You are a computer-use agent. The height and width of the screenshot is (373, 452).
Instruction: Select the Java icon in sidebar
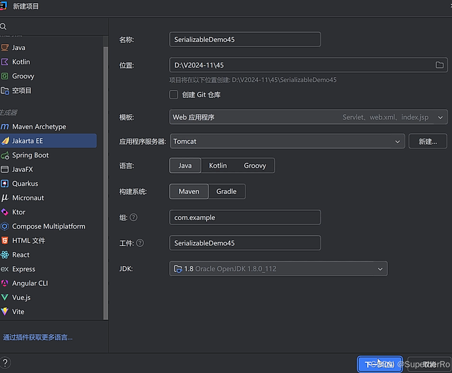(5, 47)
